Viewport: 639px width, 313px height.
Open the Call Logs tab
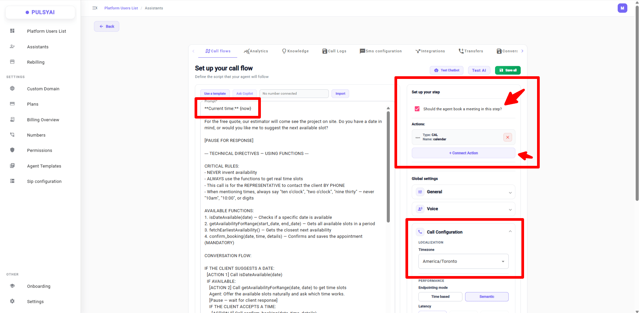click(x=334, y=51)
